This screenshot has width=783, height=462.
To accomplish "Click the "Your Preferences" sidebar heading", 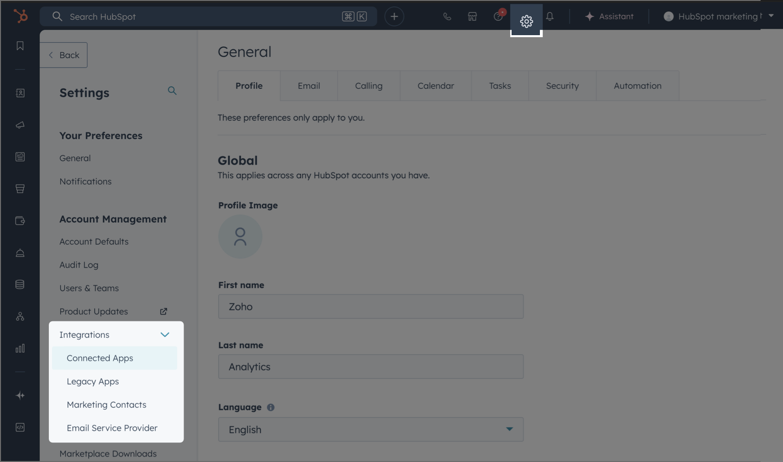I will [101, 136].
